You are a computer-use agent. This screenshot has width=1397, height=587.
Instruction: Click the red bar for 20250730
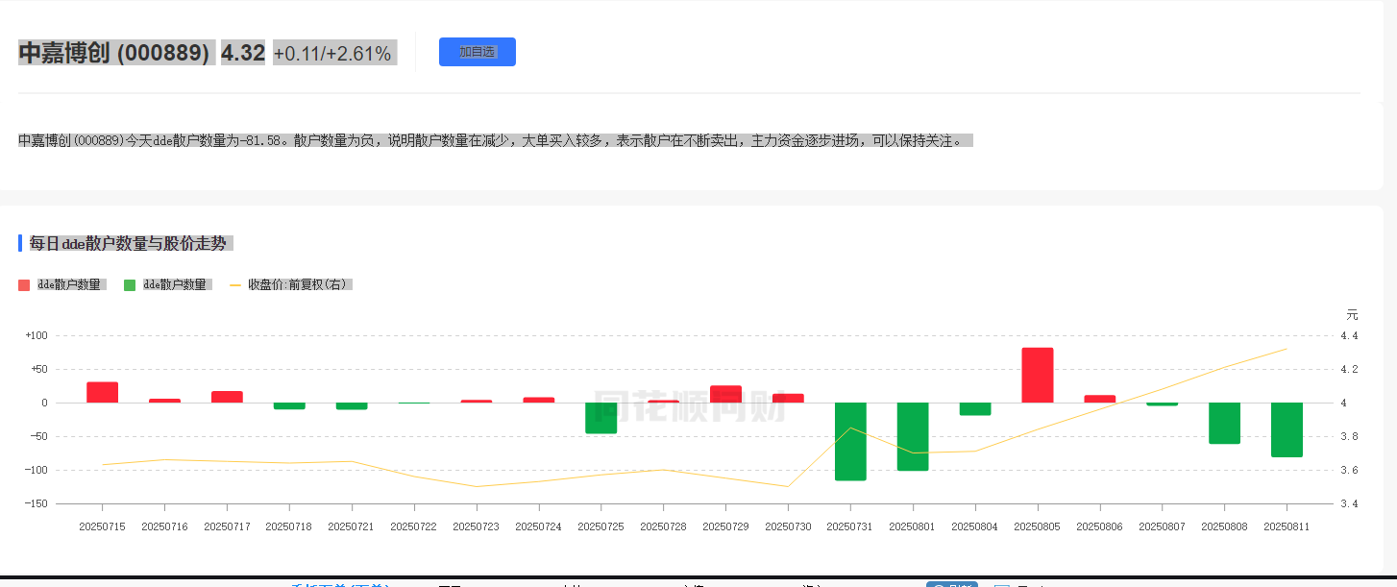point(788,398)
